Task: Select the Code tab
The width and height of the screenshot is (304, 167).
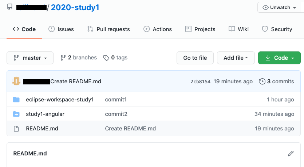Action: click(24, 29)
